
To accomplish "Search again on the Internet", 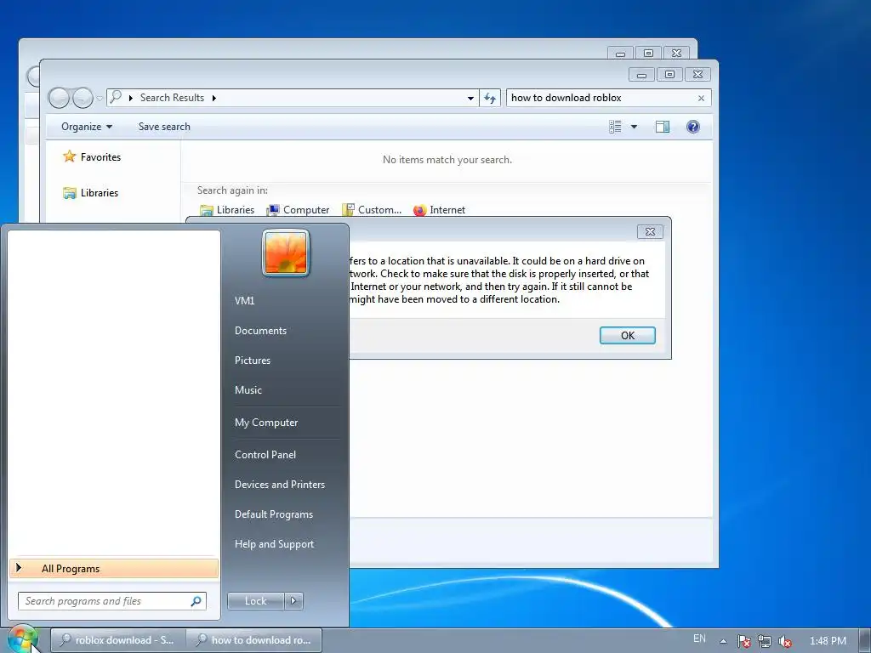I will [440, 210].
